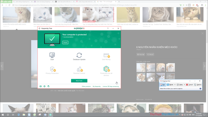Open 'Mèo thành sao đình đám' image result
The height and width of the screenshot is (117, 208).
click(x=42, y=15)
